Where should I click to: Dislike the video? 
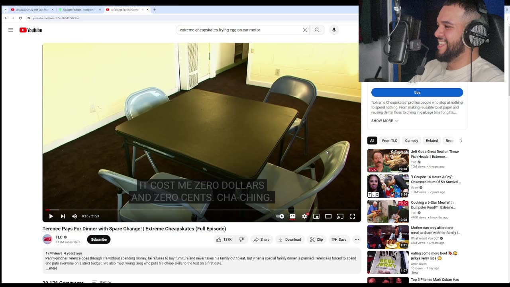point(241,240)
